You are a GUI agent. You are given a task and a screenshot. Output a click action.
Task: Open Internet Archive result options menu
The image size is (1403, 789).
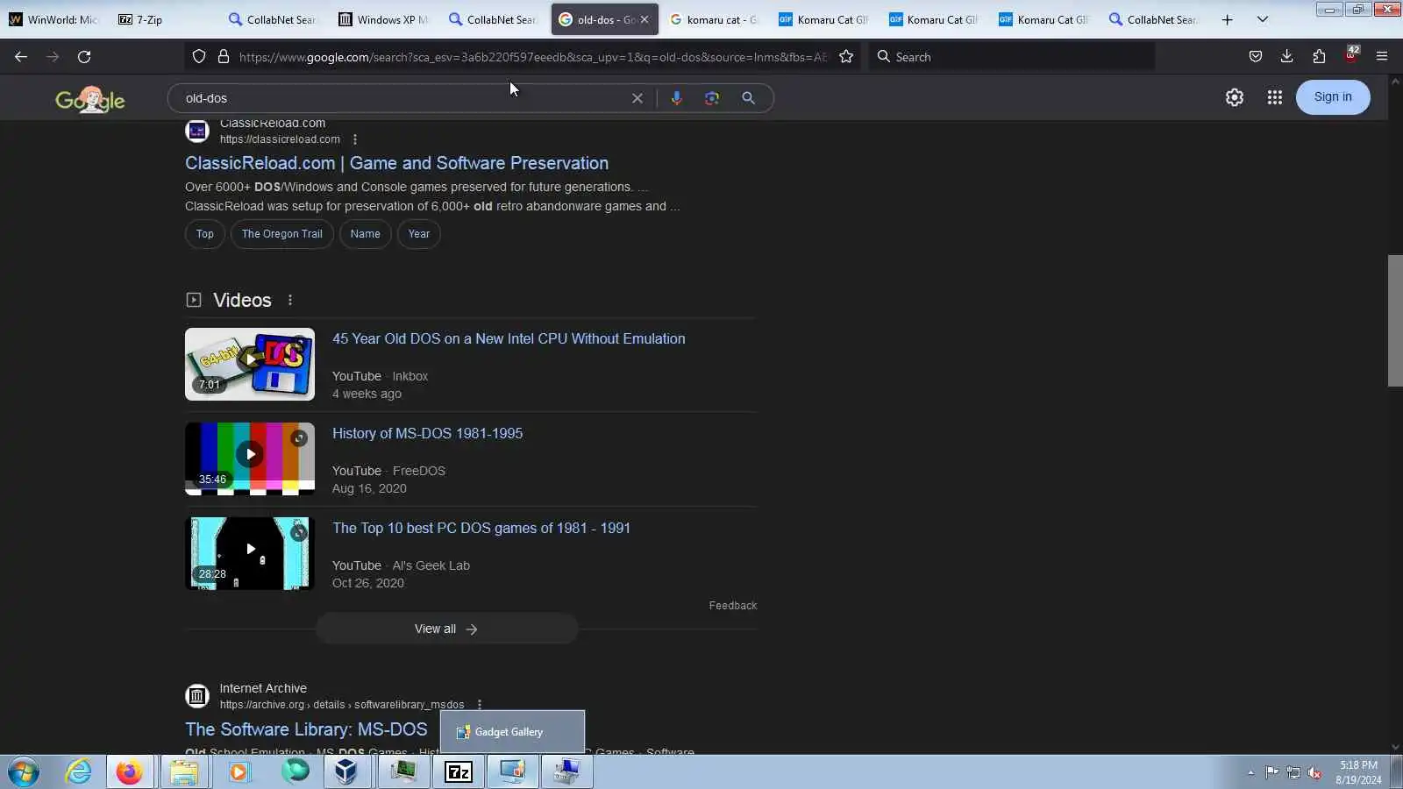pyautogui.click(x=480, y=705)
